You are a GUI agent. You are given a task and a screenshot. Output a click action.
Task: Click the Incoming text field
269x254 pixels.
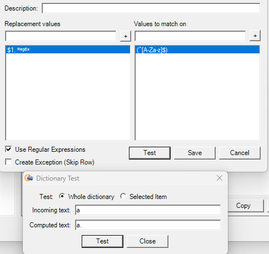(148, 210)
